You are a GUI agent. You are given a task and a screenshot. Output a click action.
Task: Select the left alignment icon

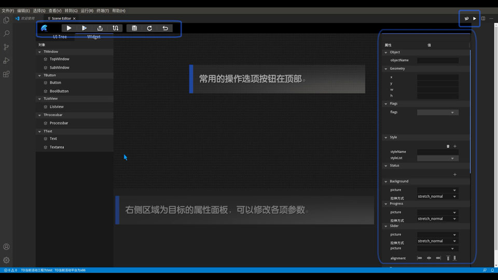420,258
